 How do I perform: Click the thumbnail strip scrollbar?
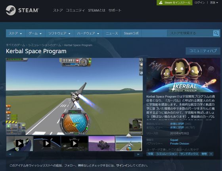click(74, 154)
